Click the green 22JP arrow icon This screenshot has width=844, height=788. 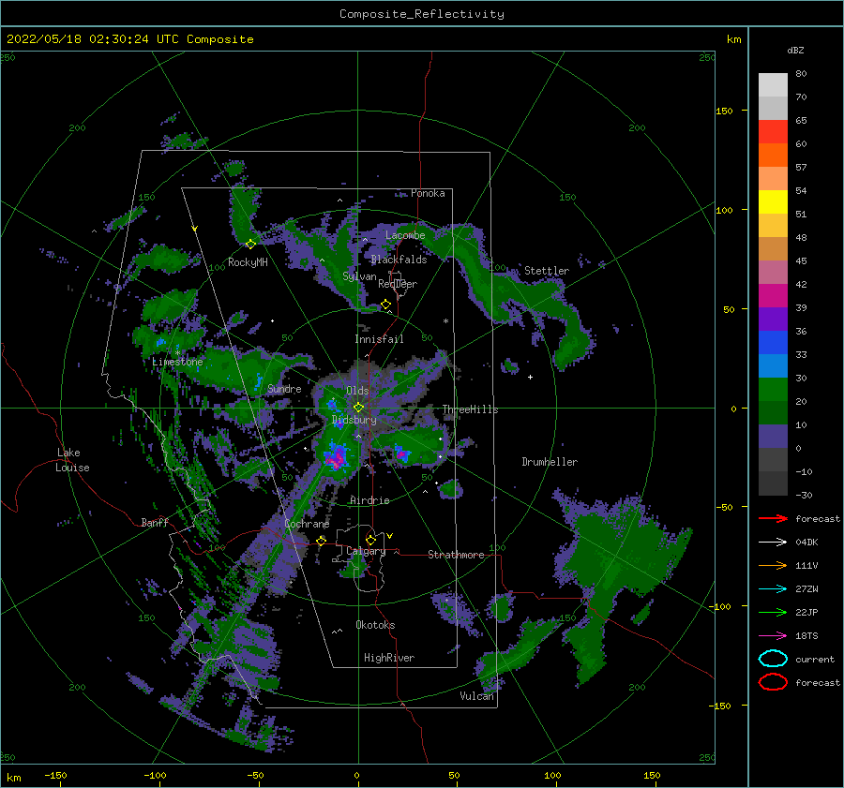[773, 612]
